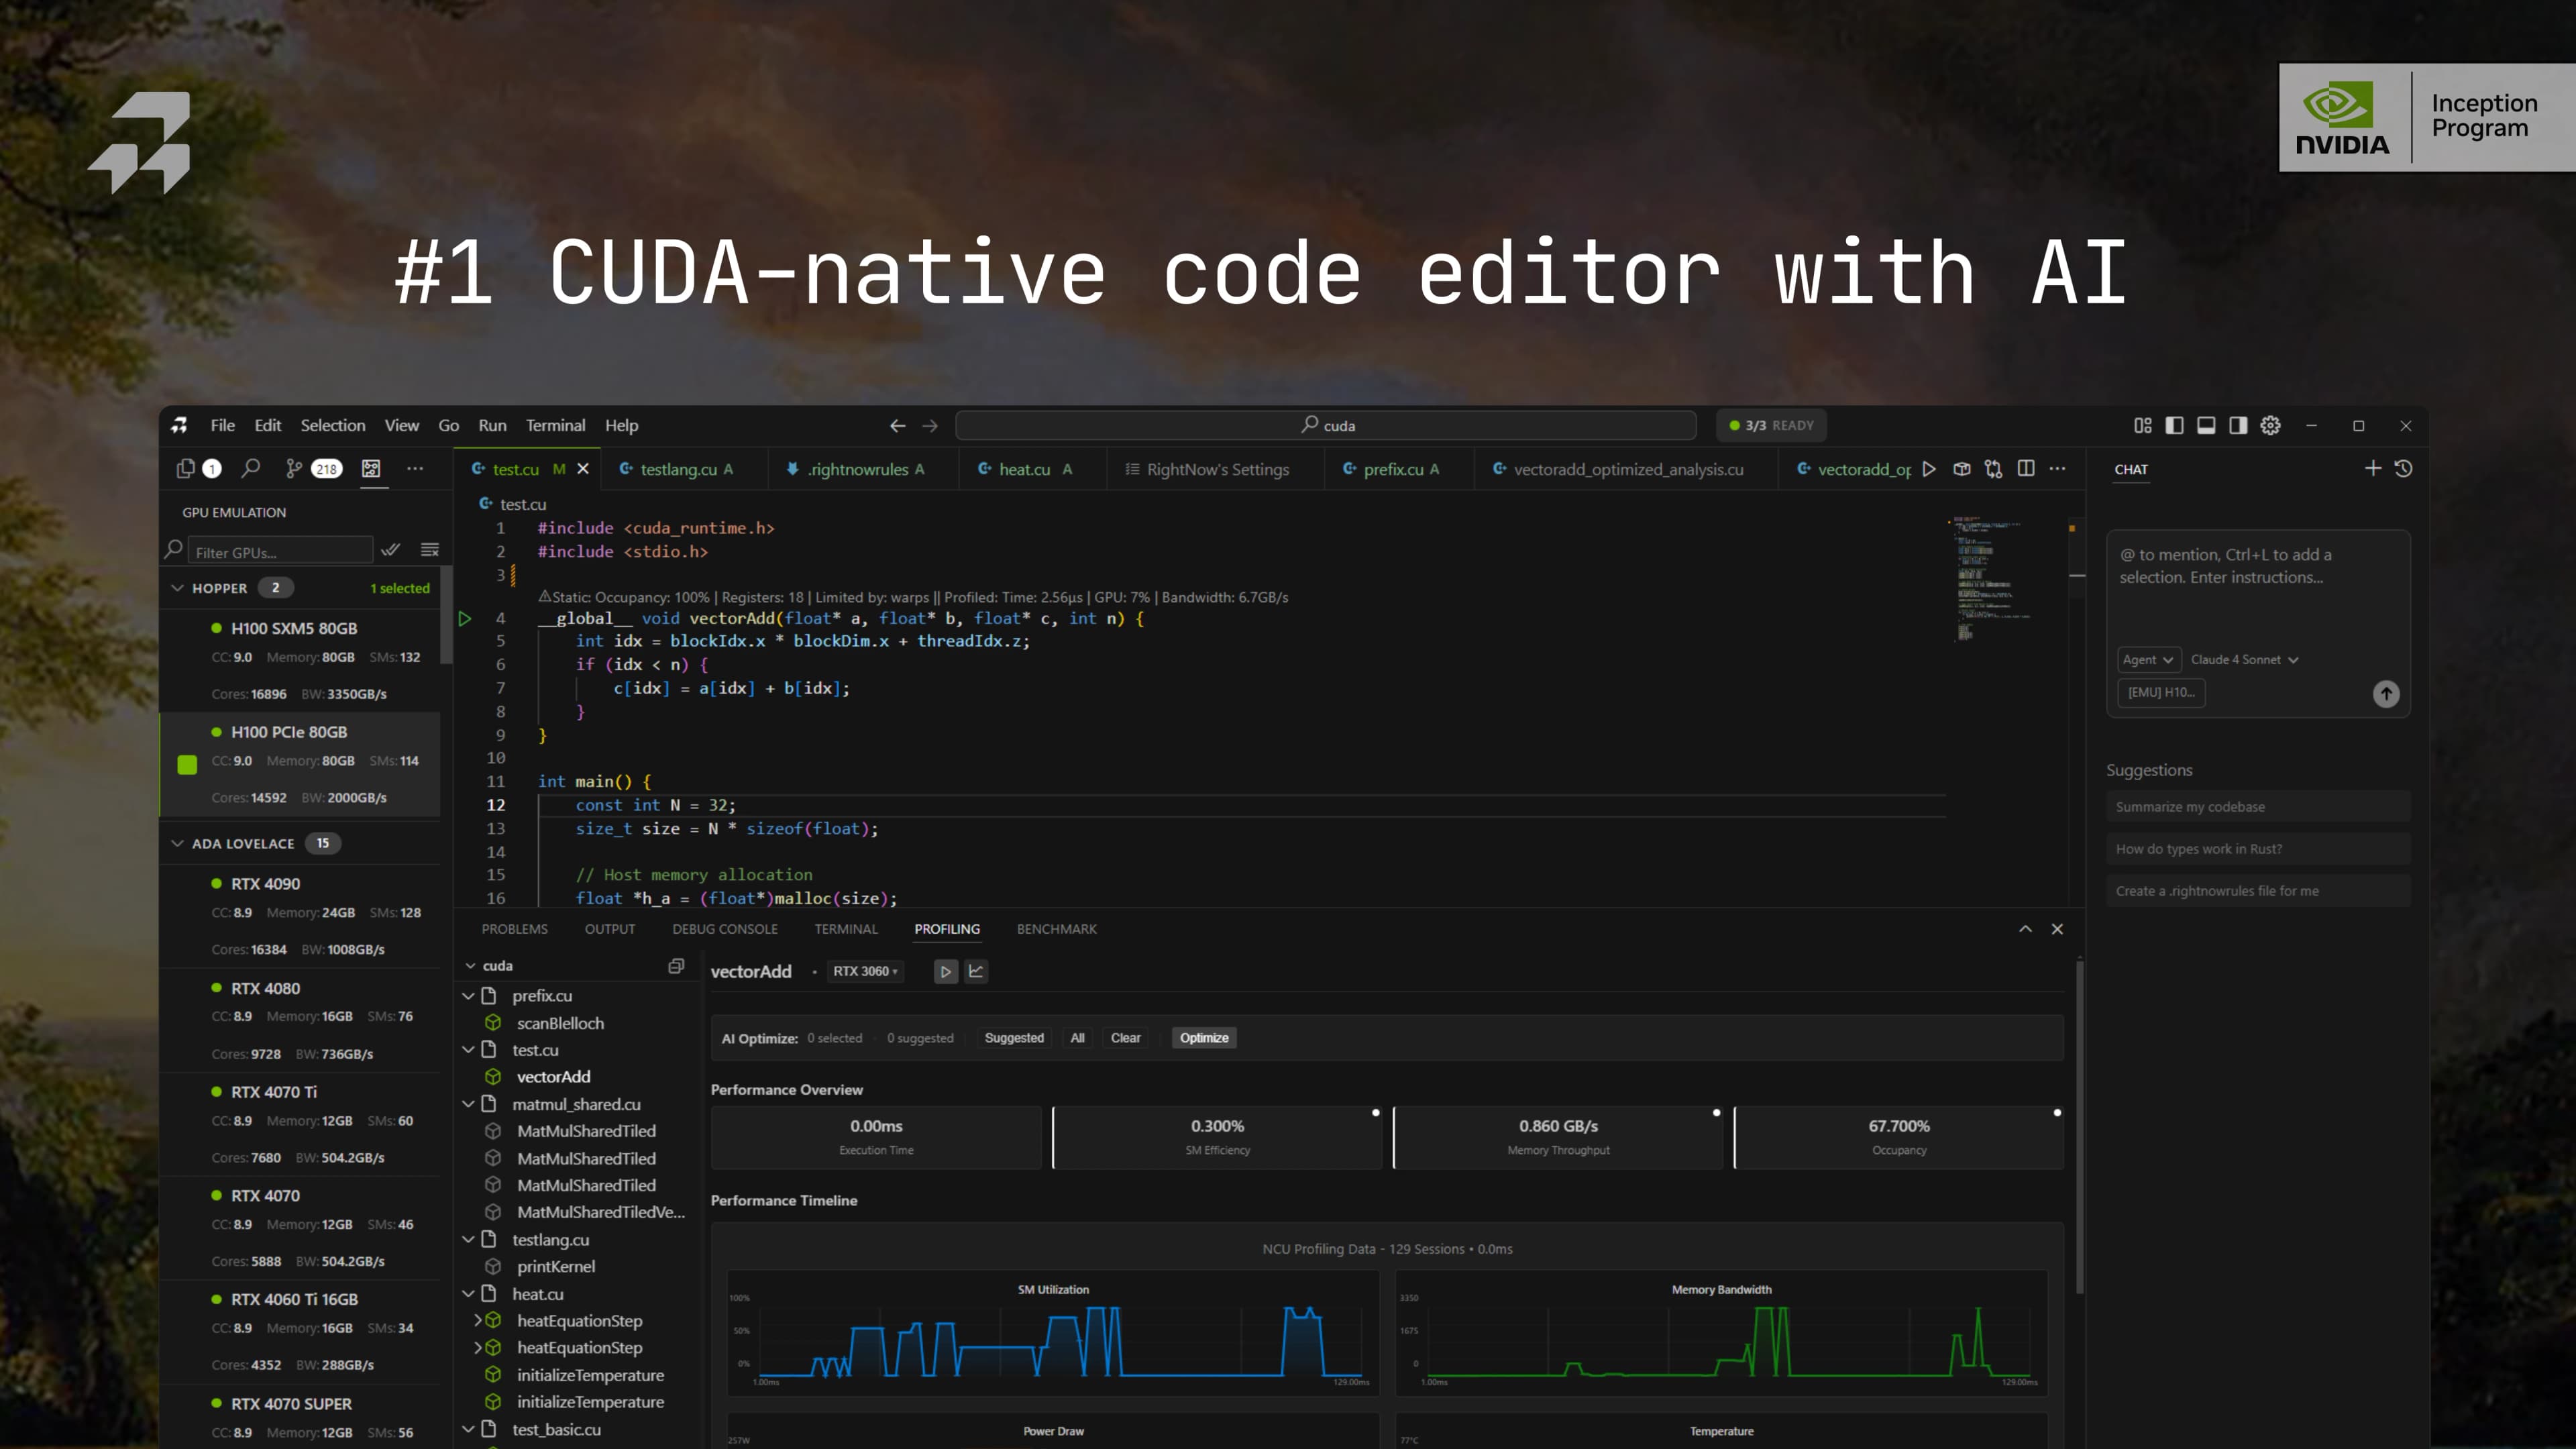Click the GPU emulation chip icon
2576x1449 pixels.
pos(371,468)
